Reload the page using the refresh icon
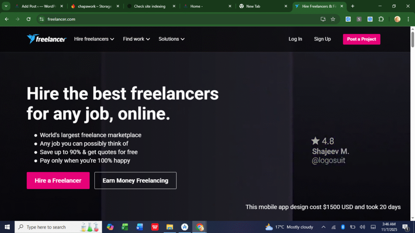 point(28,19)
